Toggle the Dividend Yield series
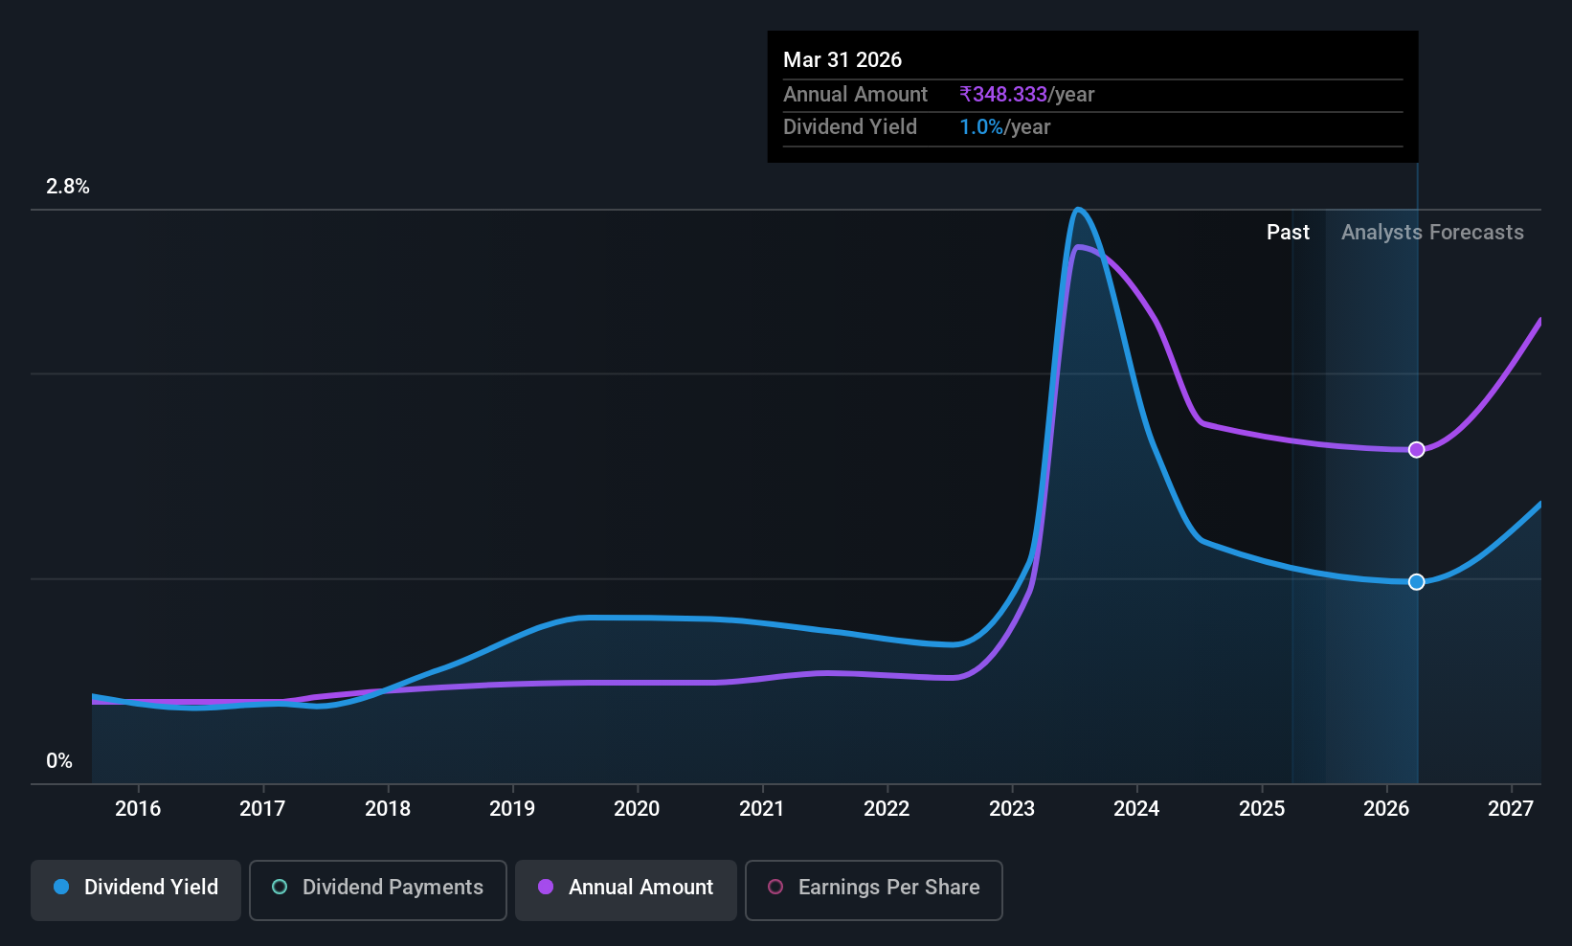 tap(136, 890)
